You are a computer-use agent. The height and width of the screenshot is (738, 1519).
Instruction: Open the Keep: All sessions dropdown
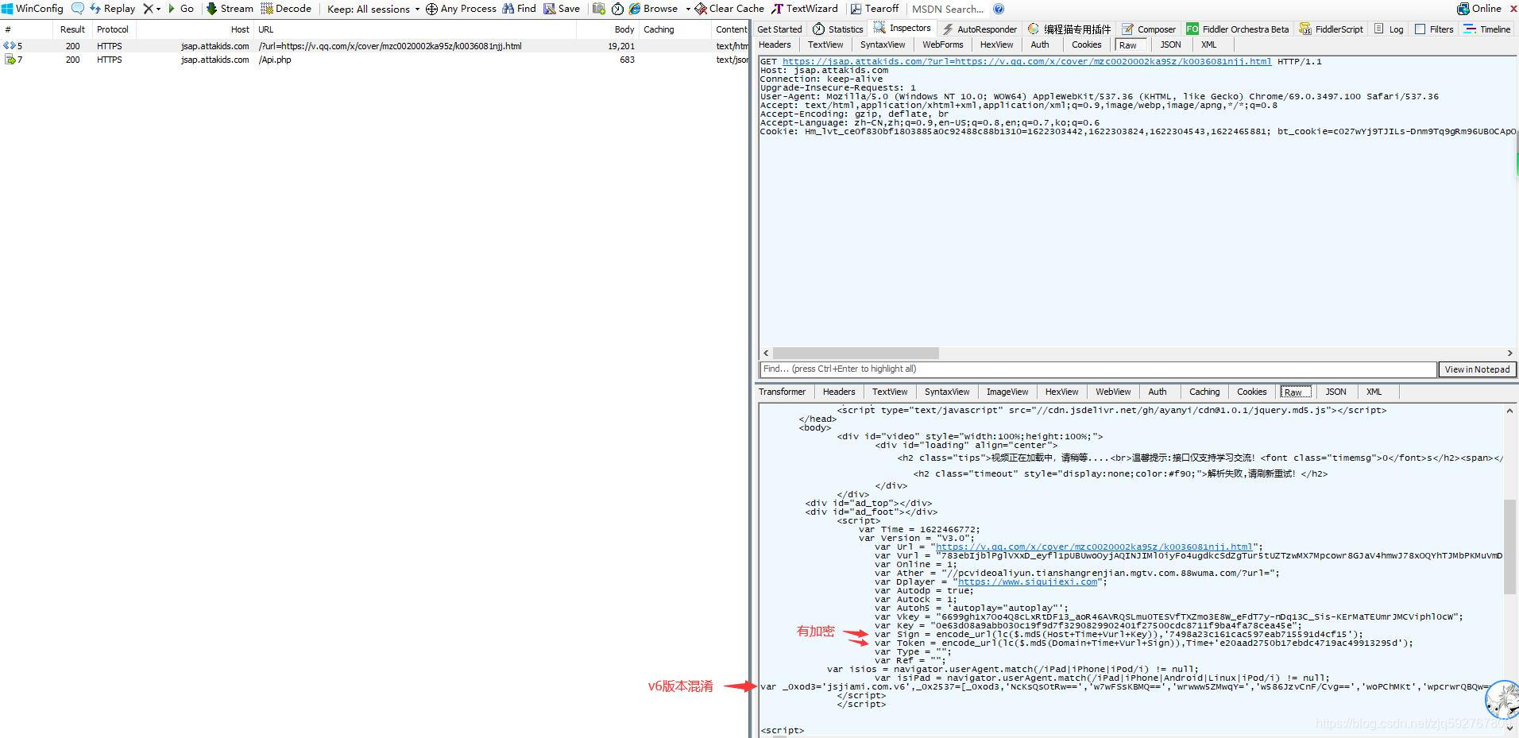[373, 9]
